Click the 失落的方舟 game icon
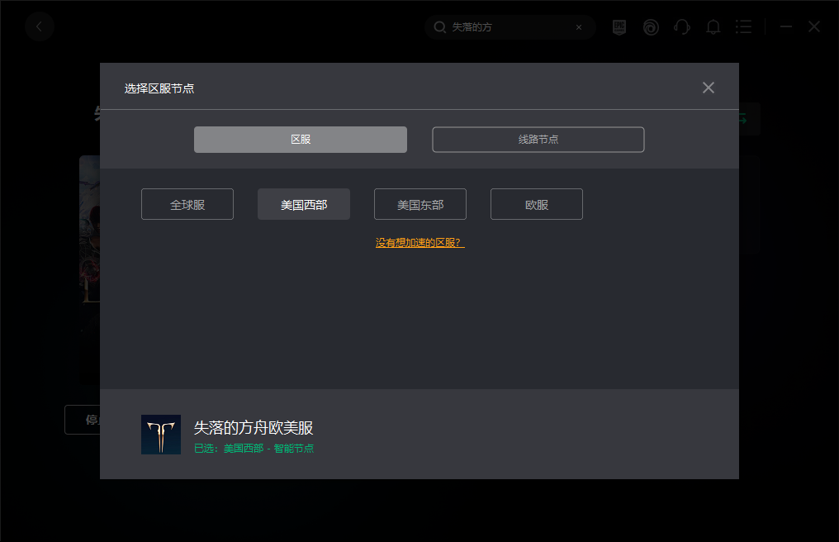Image resolution: width=839 pixels, height=542 pixels. click(161, 435)
